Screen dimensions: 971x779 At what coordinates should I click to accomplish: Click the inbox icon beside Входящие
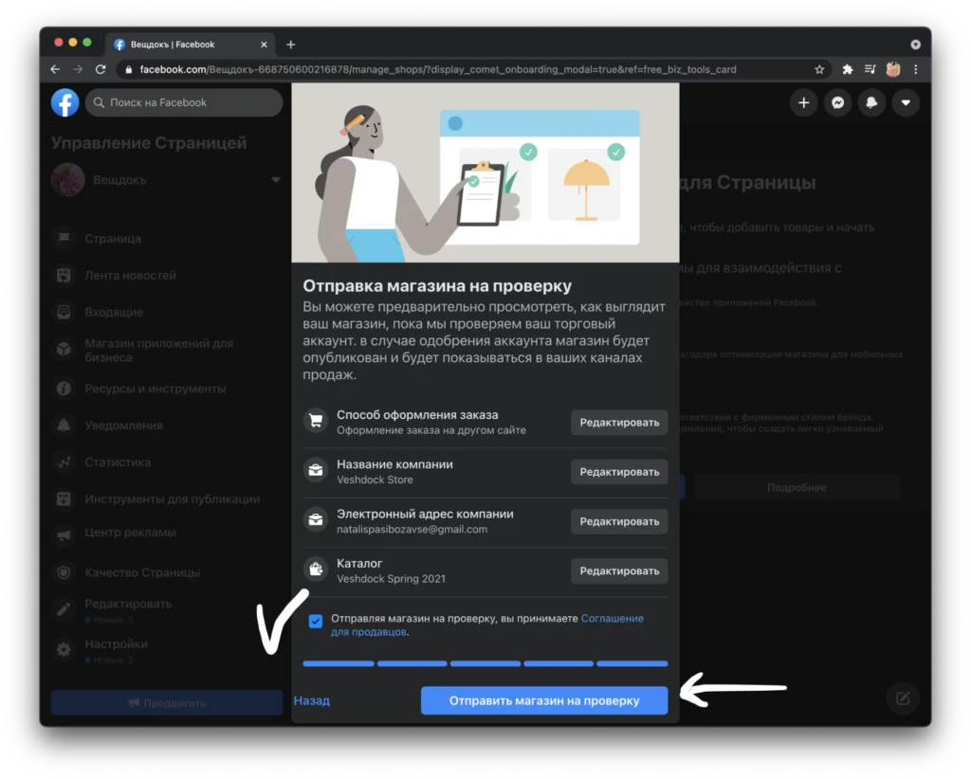[64, 312]
